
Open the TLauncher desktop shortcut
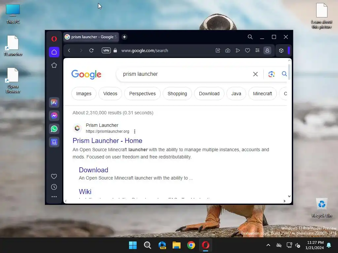[13, 45]
